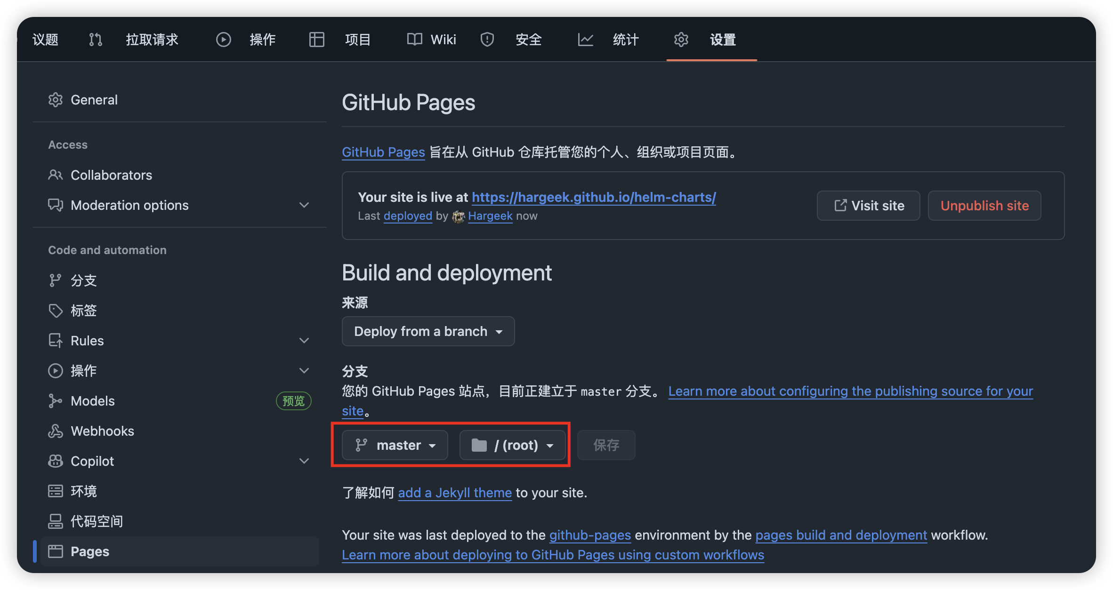Click the Visit site button
Screen dimensions: 1113x590
pos(869,206)
